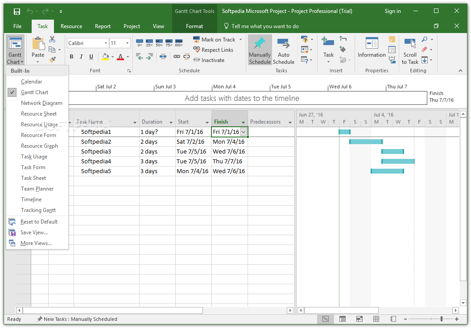Open the Task Information icon
This screenshot has width=471, height=328.
click(372, 43)
